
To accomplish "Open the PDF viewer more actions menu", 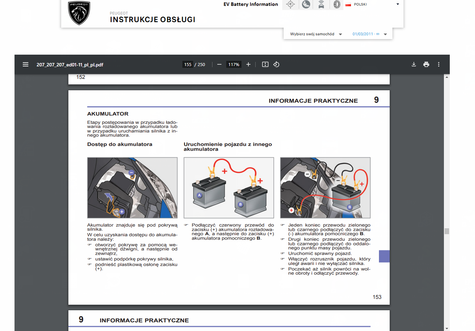I will pyautogui.click(x=439, y=64).
